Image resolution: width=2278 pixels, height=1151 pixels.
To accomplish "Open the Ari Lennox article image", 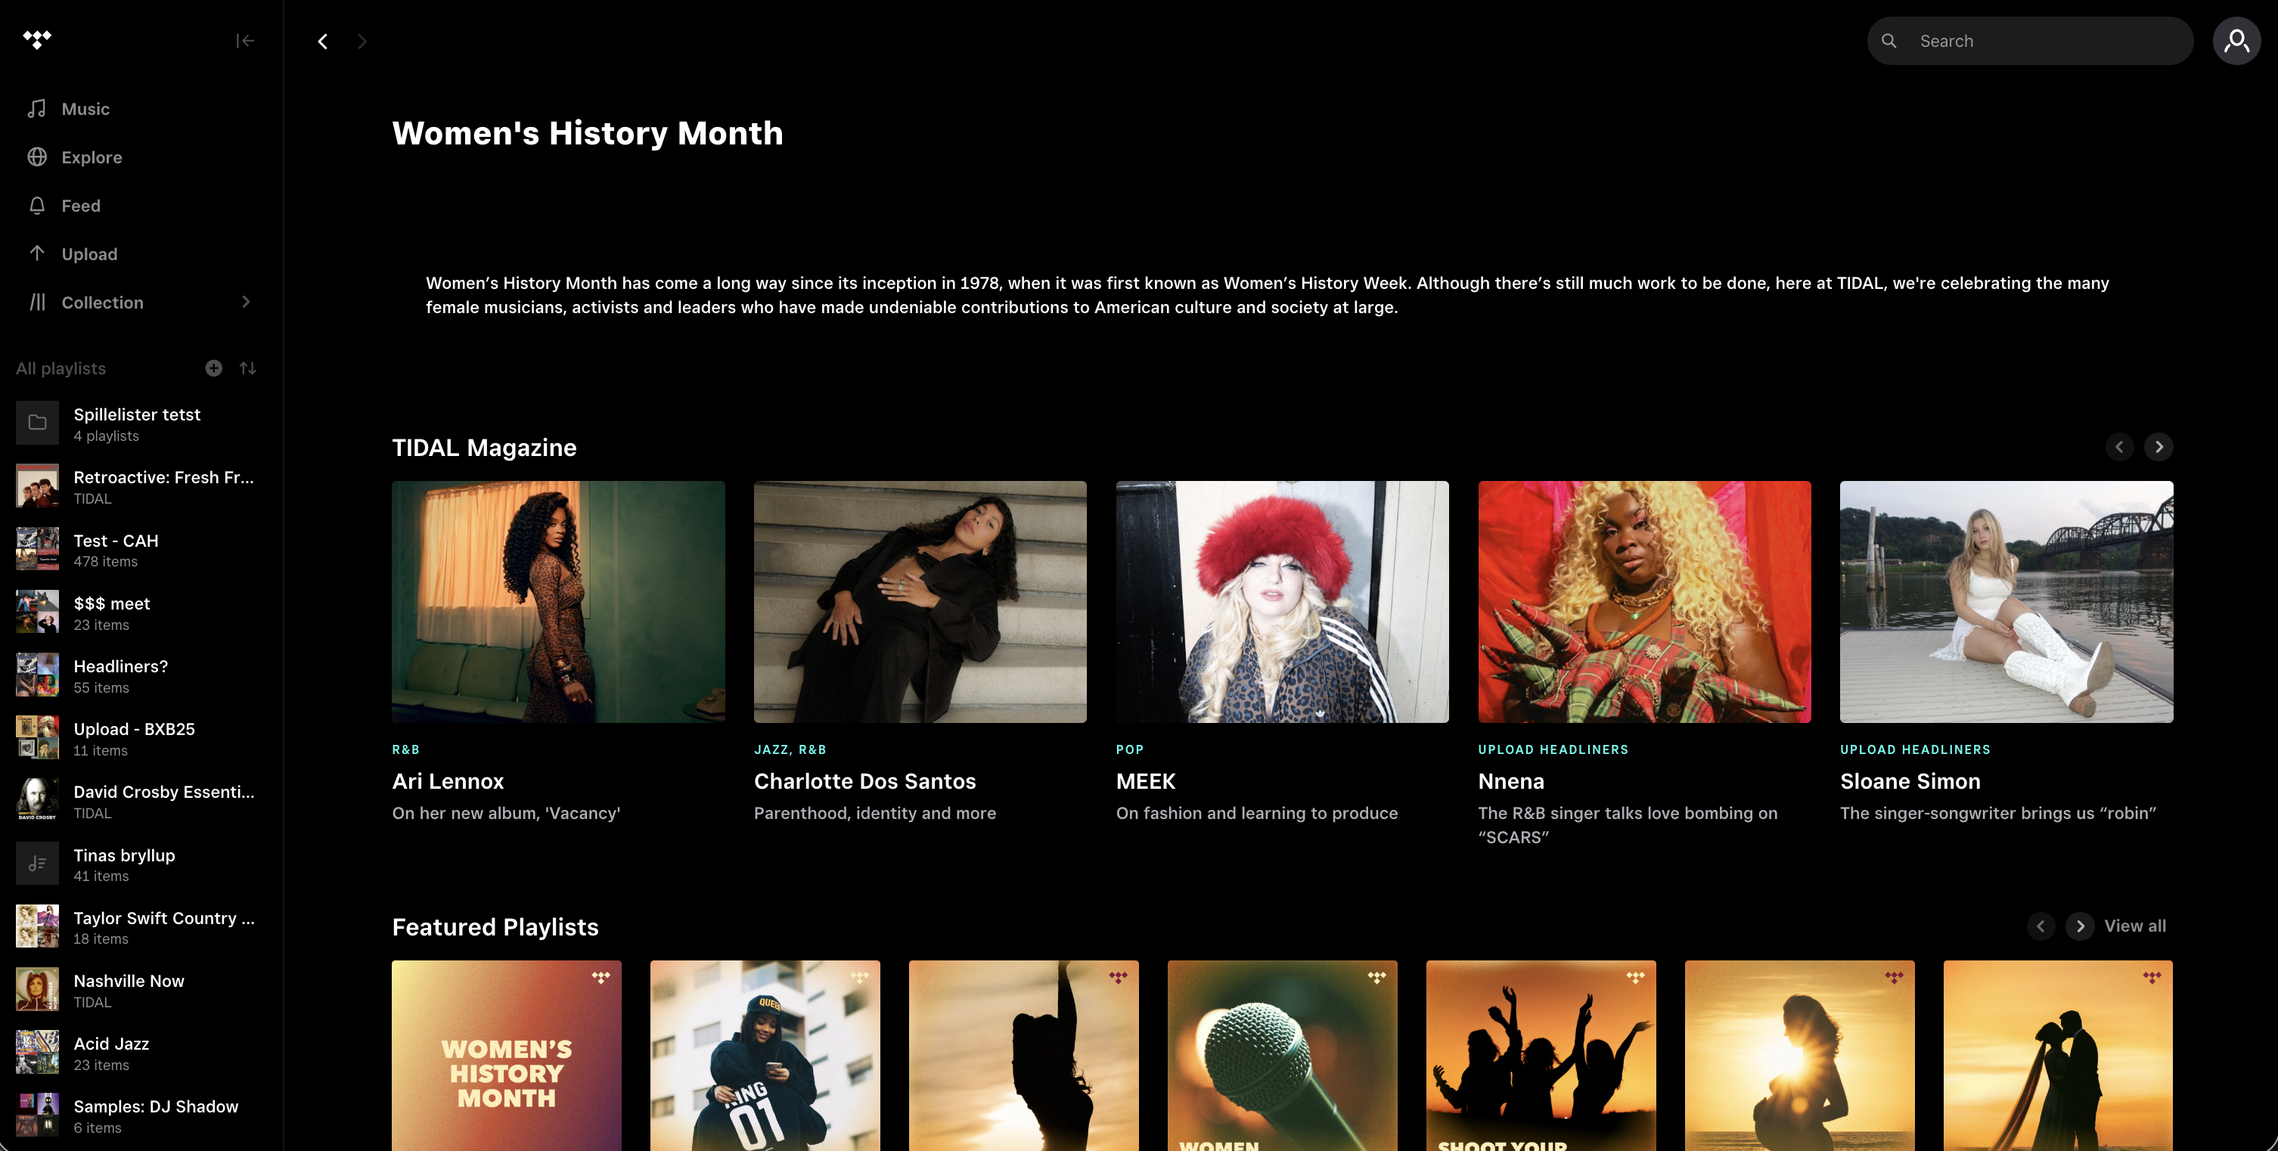I will click(x=558, y=602).
